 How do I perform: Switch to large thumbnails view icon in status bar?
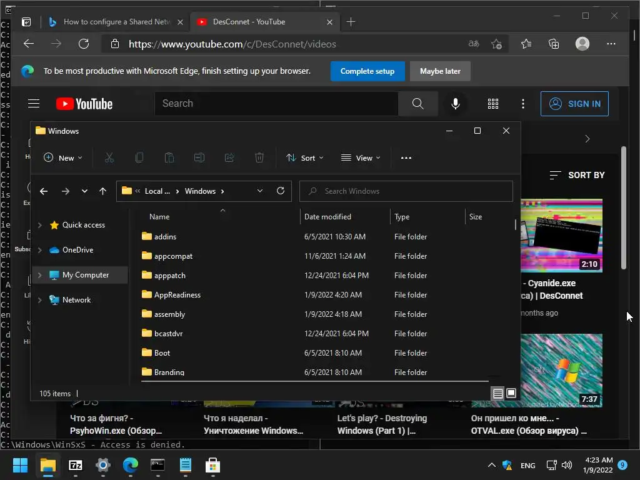(x=511, y=394)
